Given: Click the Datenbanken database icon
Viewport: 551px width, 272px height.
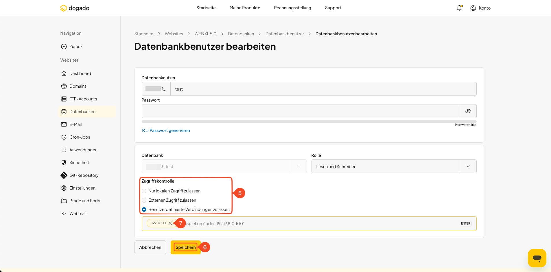Looking at the screenshot, I should [64, 112].
